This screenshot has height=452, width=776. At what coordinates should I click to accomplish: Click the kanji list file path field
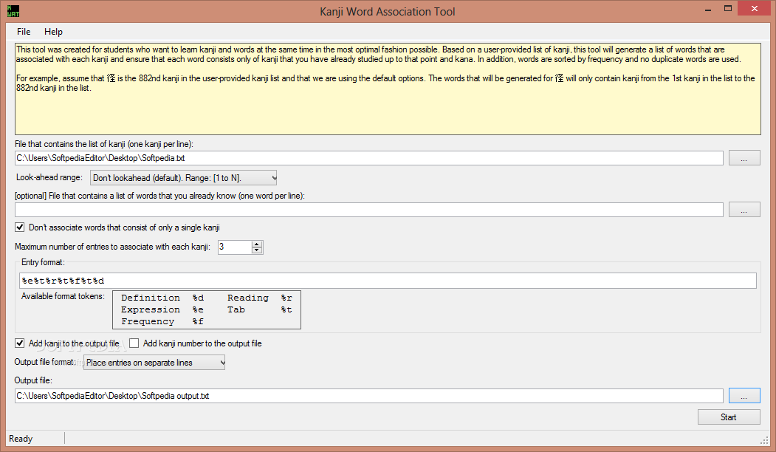click(369, 159)
